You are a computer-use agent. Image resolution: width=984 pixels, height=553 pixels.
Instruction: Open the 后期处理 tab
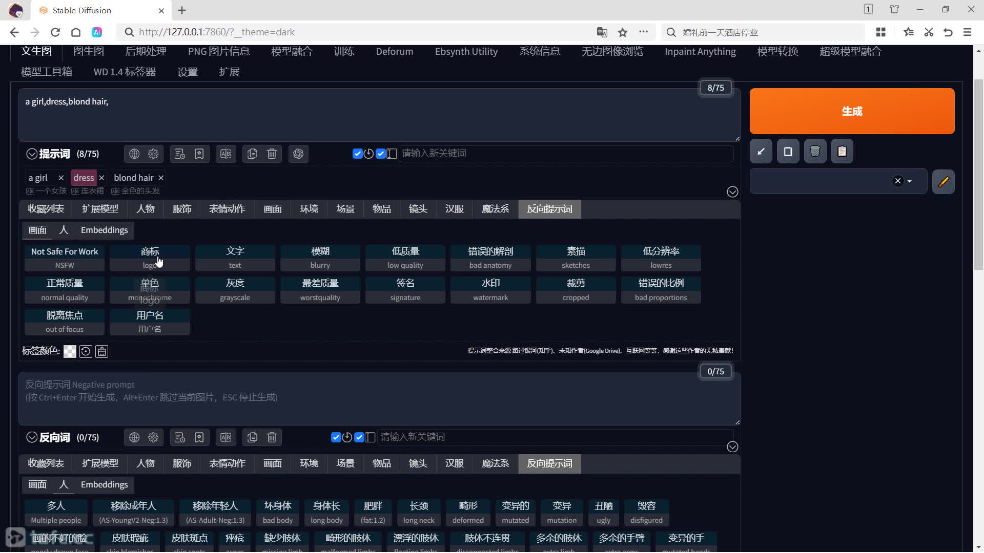(146, 51)
